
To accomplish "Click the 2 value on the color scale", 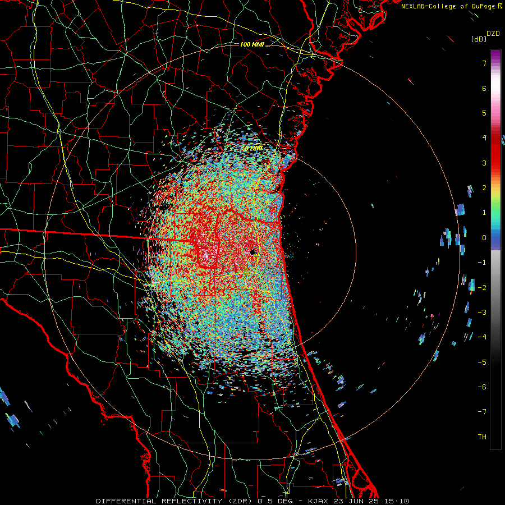I will 484,188.
